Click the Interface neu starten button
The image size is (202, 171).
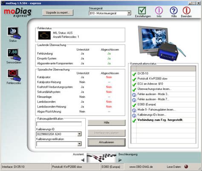click(x=107, y=133)
